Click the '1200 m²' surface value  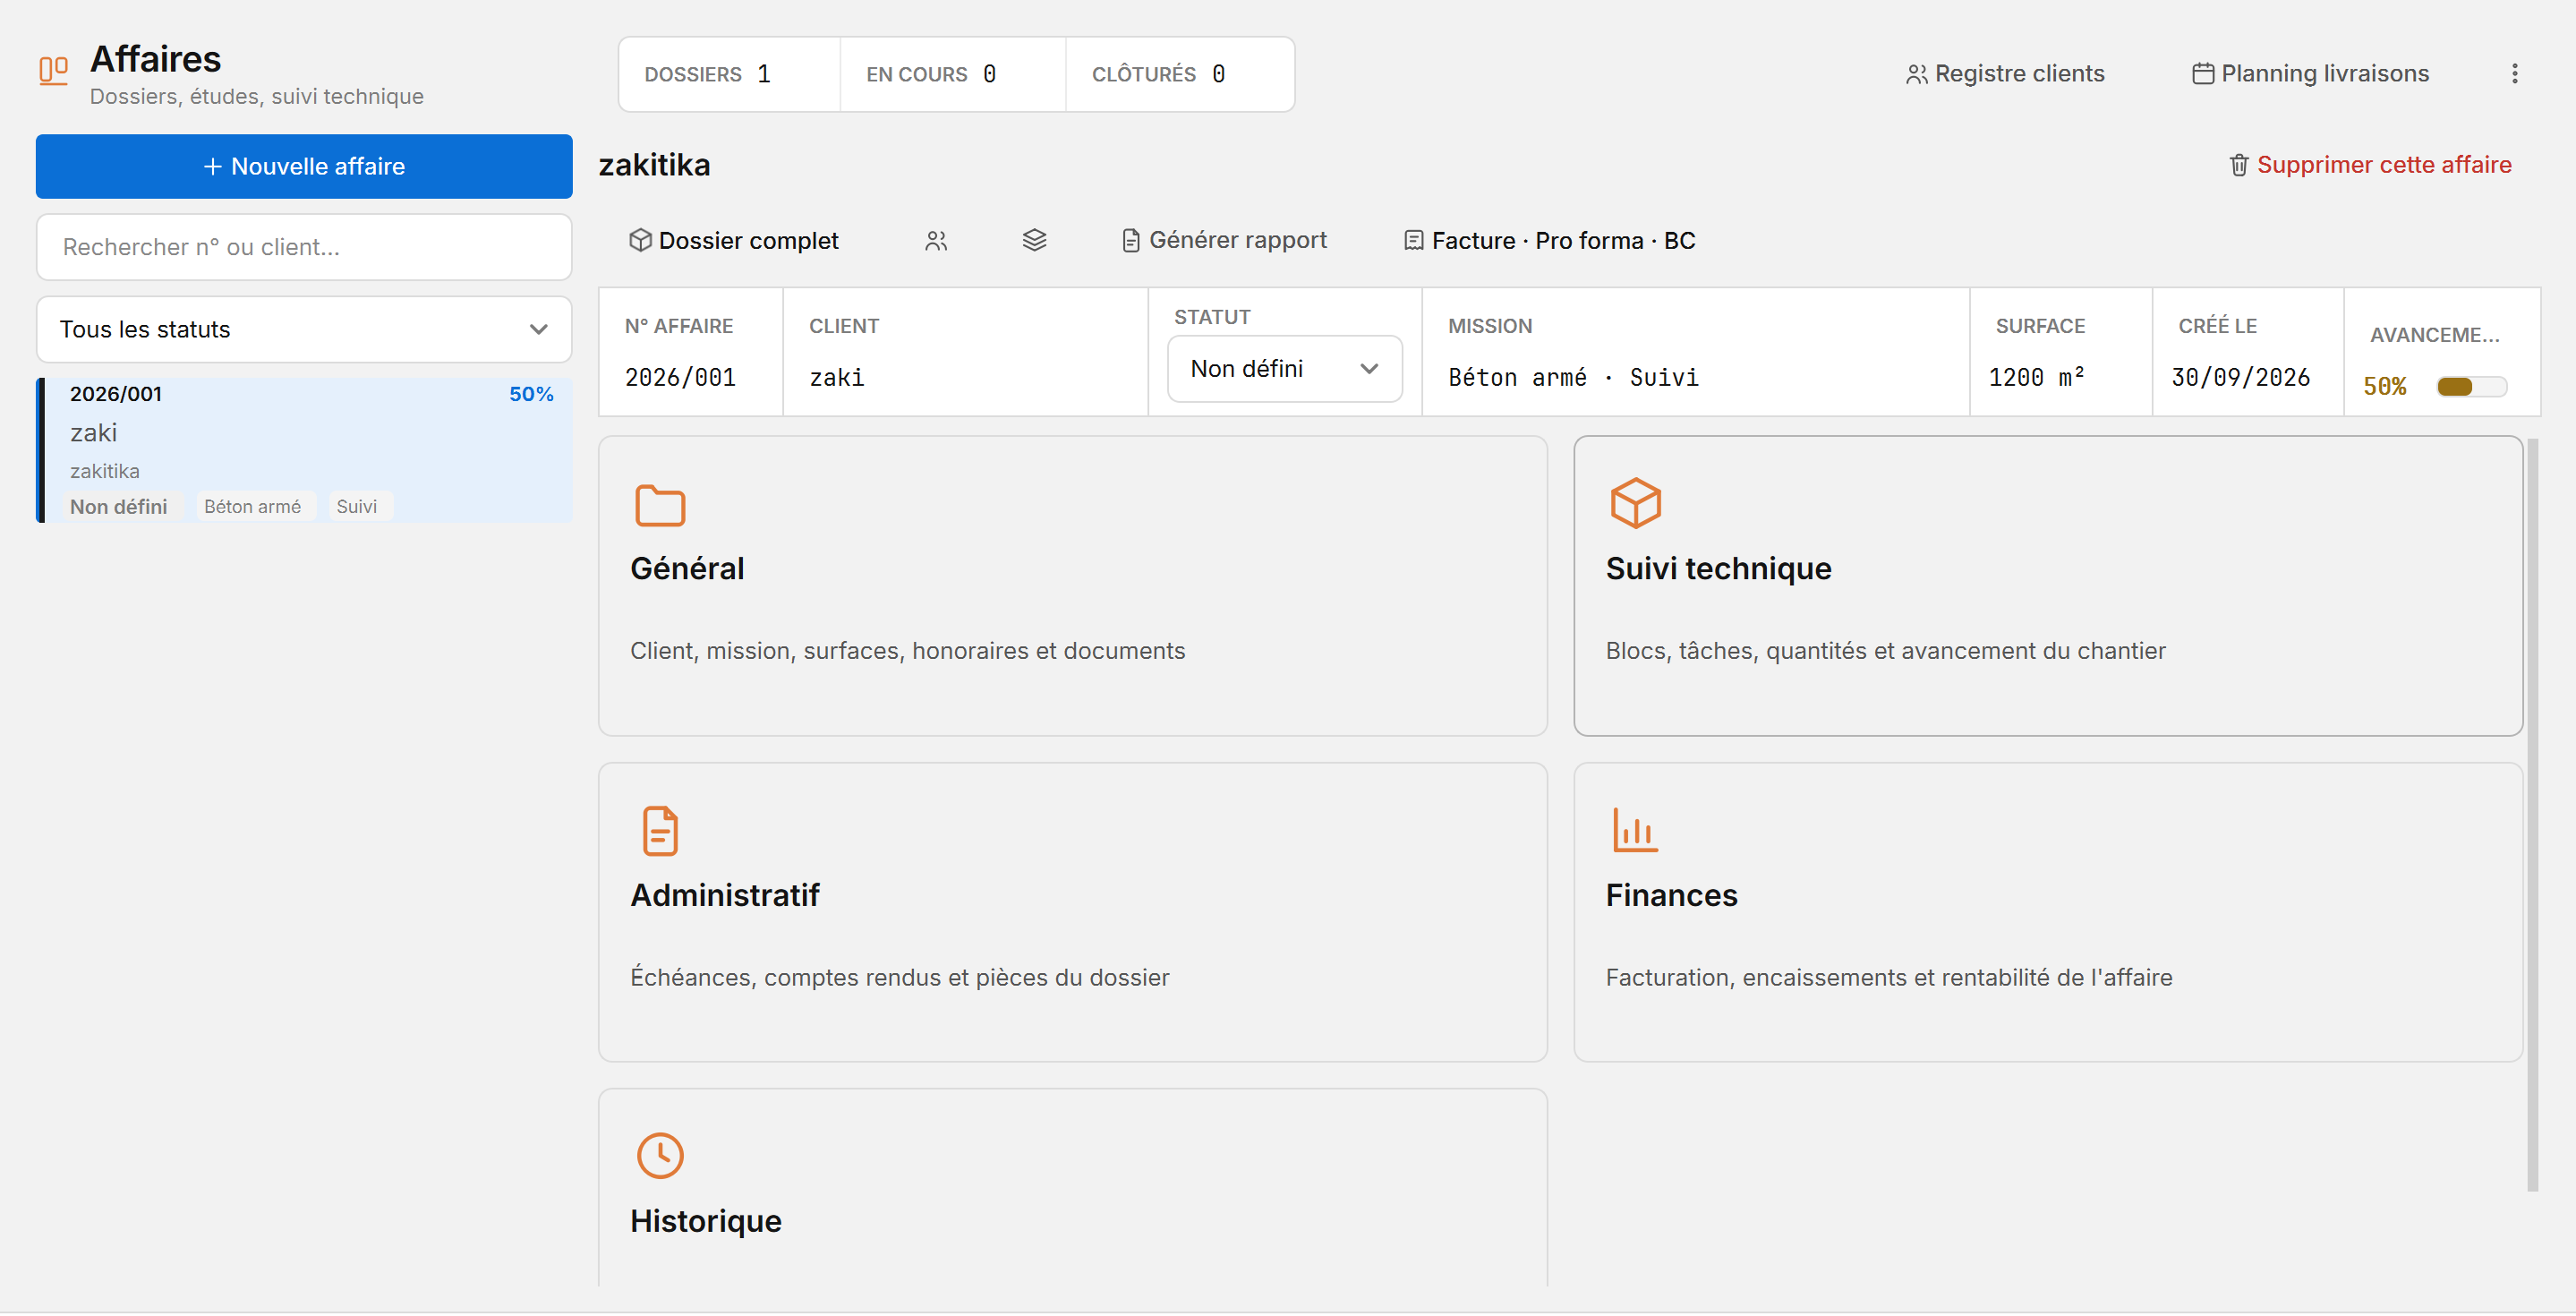click(2036, 377)
